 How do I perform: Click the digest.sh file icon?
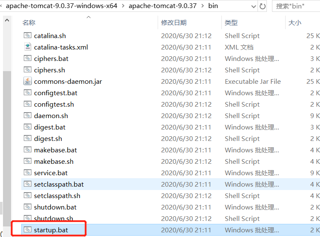(x=28, y=138)
